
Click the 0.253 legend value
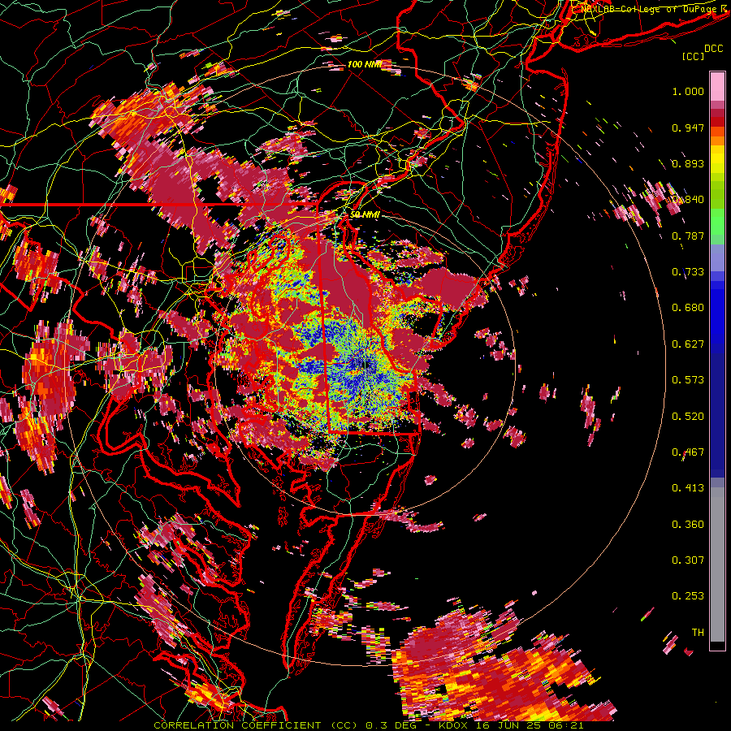(x=688, y=596)
